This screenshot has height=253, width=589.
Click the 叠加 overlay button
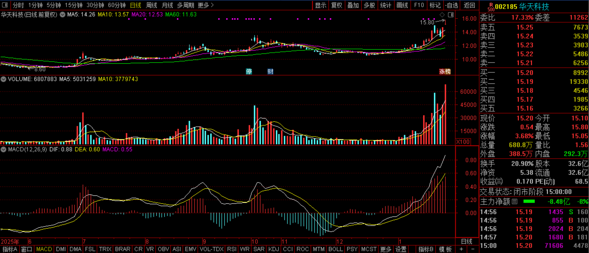[353, 5]
